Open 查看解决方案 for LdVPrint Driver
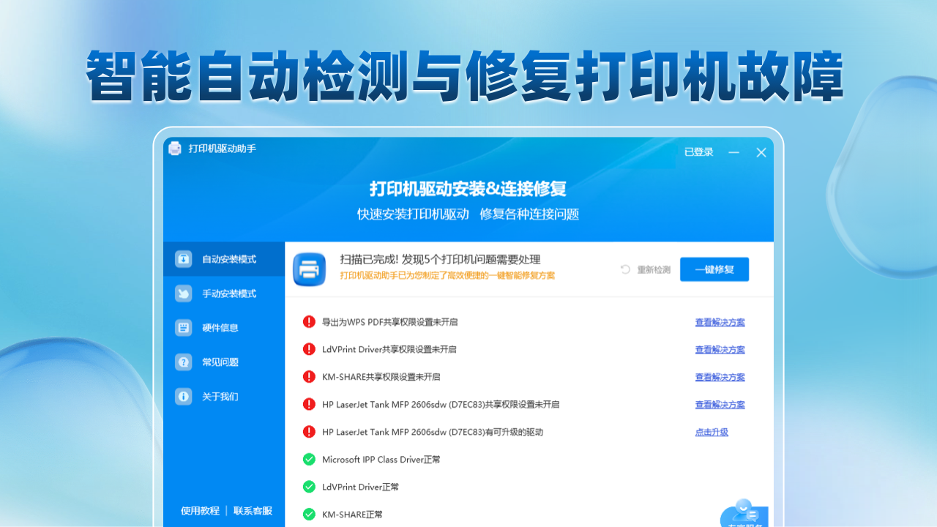The height and width of the screenshot is (527, 937). pos(720,350)
